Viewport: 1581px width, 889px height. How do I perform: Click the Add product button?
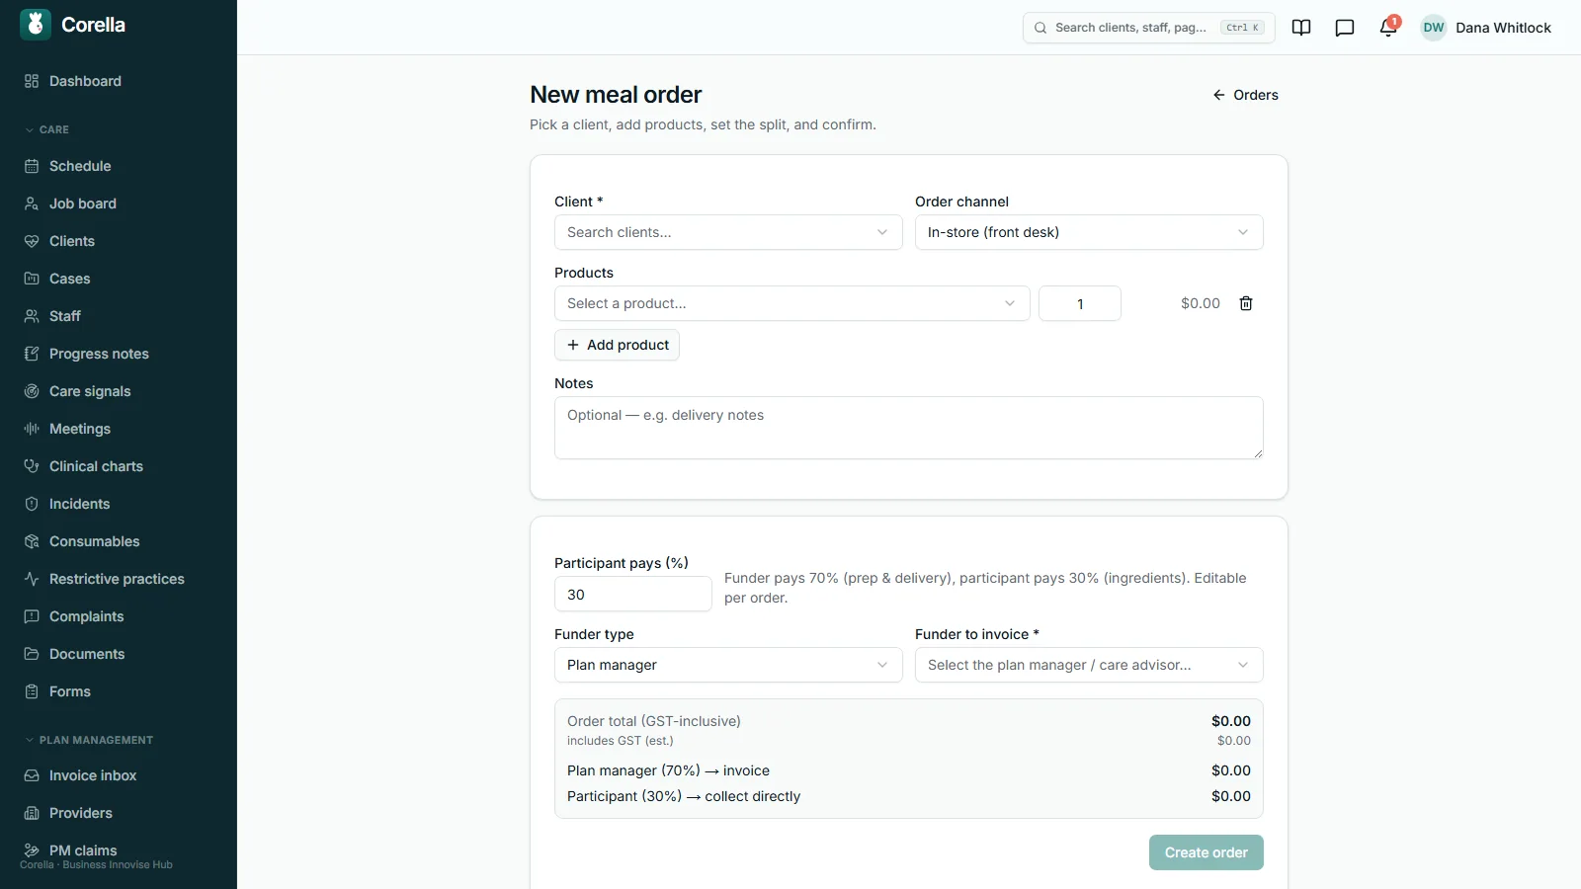(617, 345)
